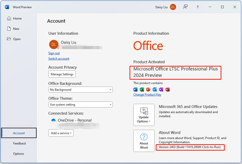Click the DL account avatar in the title bar
This screenshot has height=164, width=242.
pyautogui.click(x=173, y=7)
